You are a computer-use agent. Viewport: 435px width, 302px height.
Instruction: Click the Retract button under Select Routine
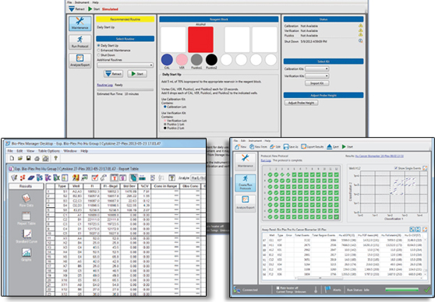click(114, 74)
